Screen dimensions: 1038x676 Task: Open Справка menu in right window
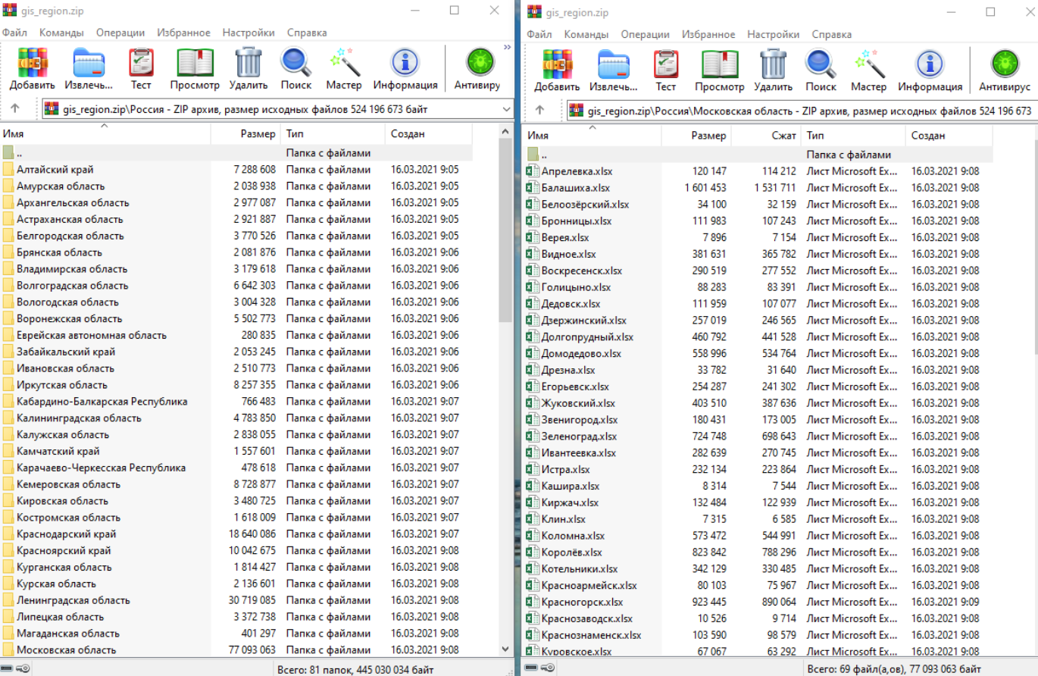(832, 34)
